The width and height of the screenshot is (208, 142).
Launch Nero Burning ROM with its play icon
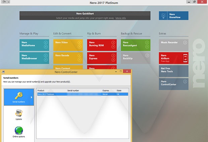(x=113, y=47)
